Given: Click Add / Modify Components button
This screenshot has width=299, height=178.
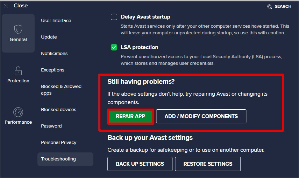Looking at the screenshot, I should point(201,116).
